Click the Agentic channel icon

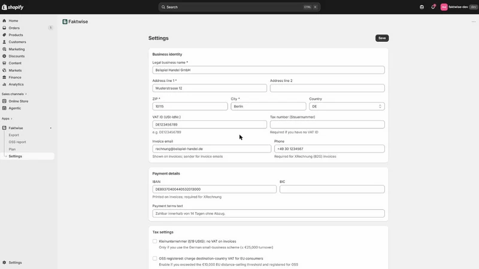coord(4,108)
